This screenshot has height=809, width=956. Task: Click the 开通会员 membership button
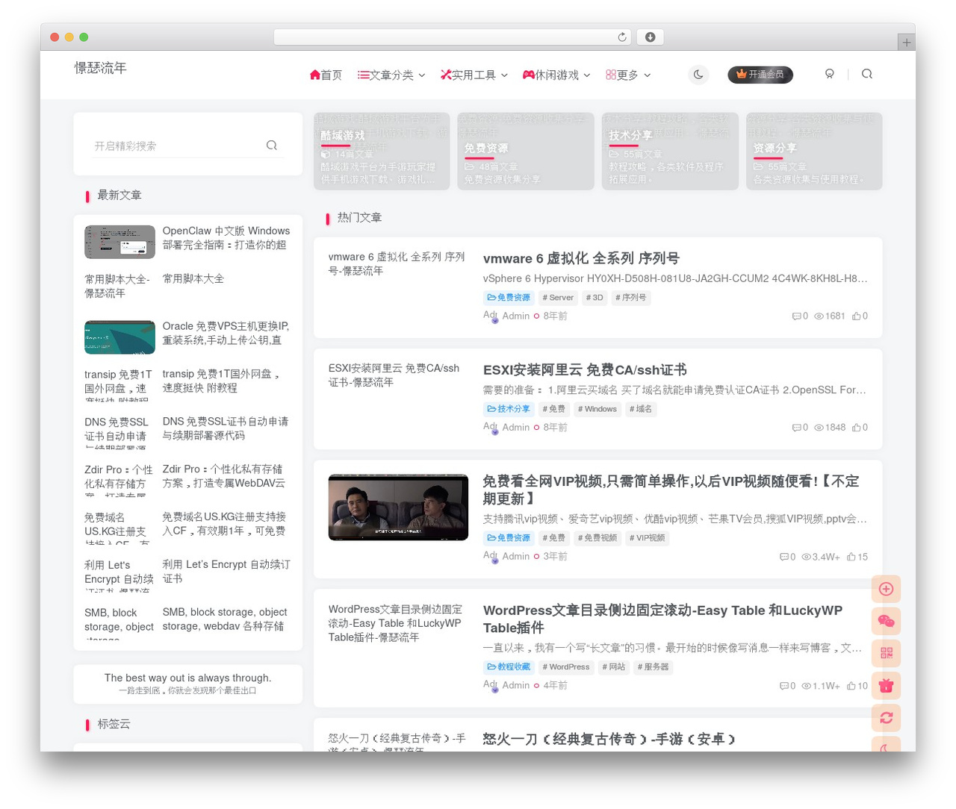tap(760, 75)
